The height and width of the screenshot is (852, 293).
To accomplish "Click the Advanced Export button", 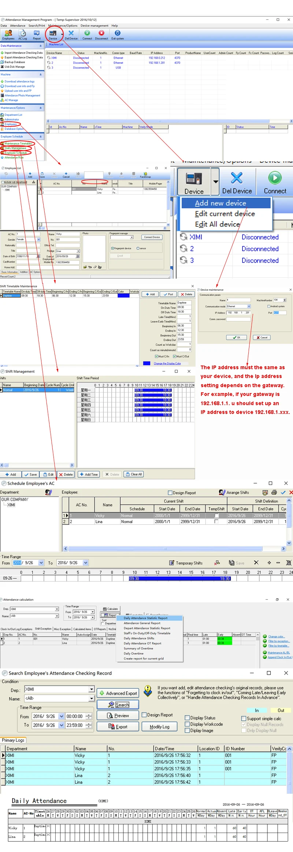I will [118, 693].
